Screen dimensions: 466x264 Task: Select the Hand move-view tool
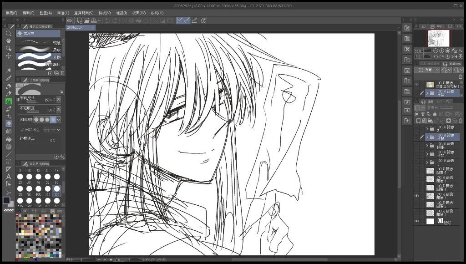click(x=9, y=41)
